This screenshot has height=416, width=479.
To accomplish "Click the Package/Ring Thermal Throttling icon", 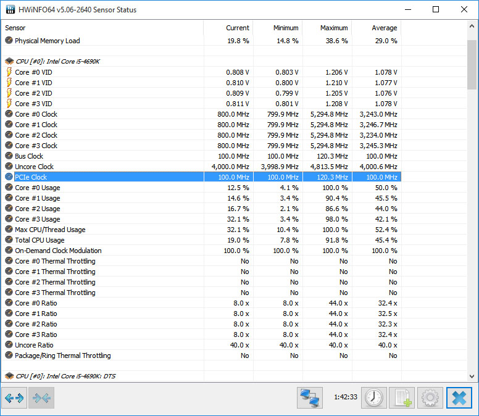I will [9, 356].
